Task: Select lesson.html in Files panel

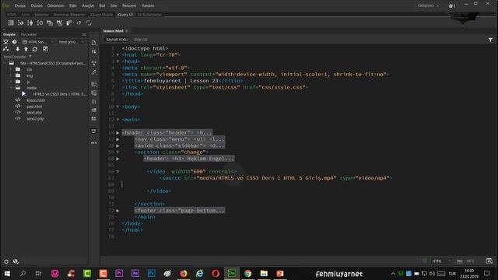Action: tap(36, 100)
